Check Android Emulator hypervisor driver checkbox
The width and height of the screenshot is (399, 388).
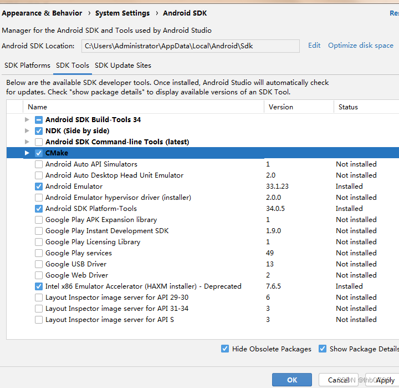pos(39,197)
